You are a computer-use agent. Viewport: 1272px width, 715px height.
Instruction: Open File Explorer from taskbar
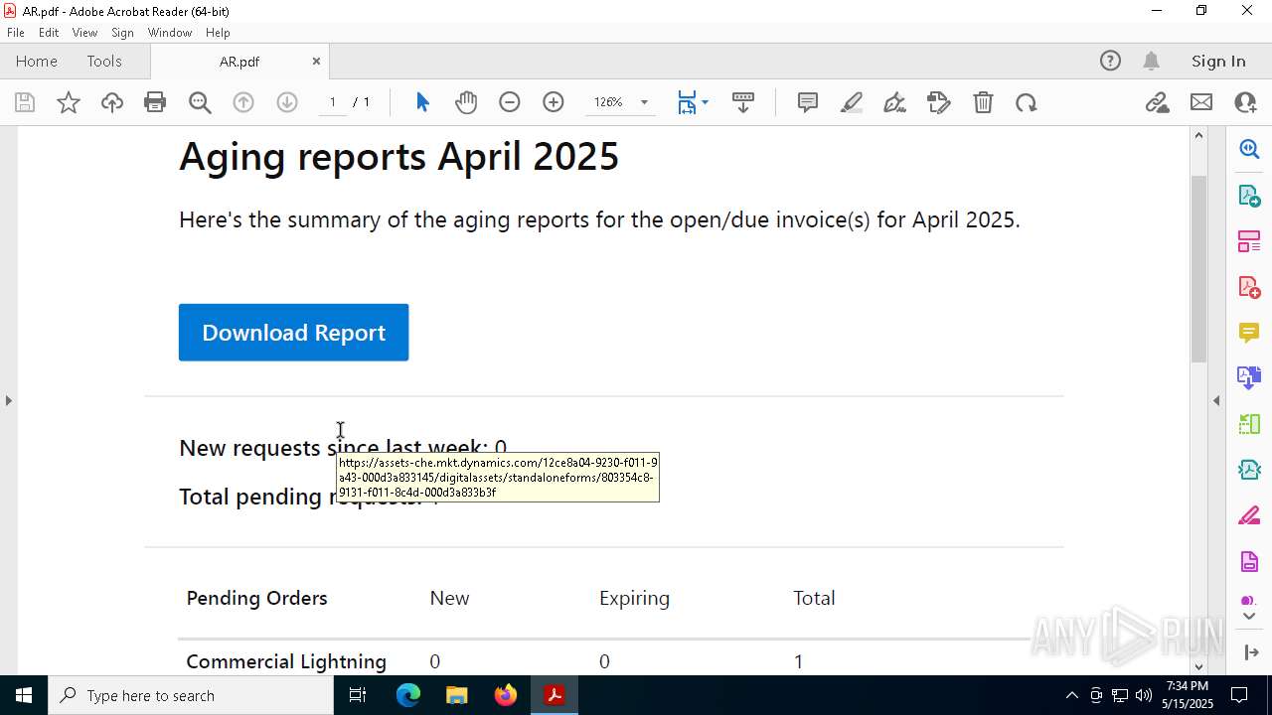click(456, 695)
